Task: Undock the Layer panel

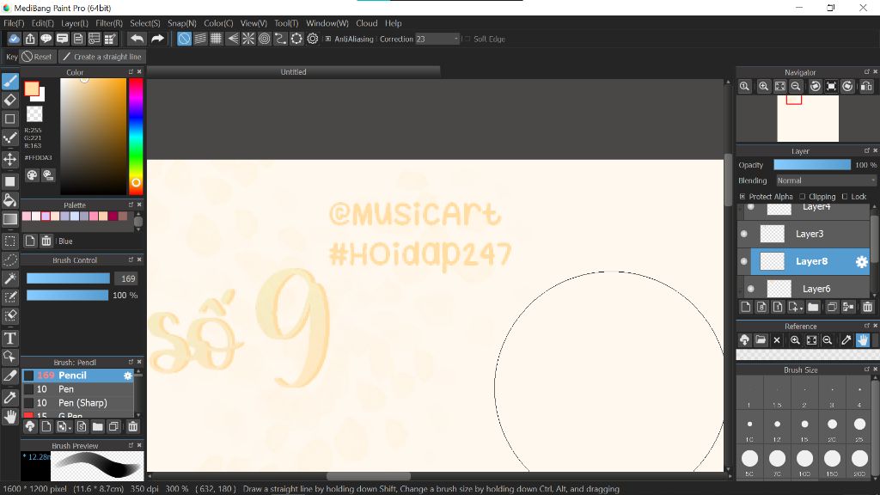Action: point(866,150)
